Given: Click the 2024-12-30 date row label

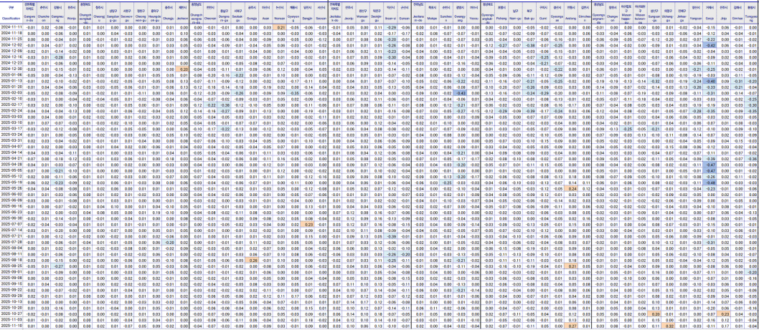Looking at the screenshot, I should point(11,68).
